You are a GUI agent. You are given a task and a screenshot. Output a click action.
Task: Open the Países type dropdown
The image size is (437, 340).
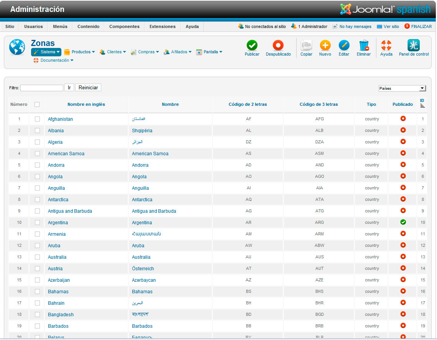click(x=402, y=88)
